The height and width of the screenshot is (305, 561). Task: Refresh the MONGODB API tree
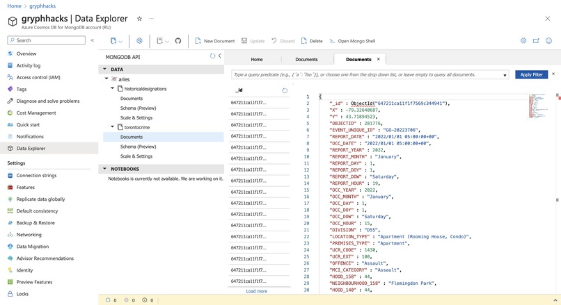[212, 56]
